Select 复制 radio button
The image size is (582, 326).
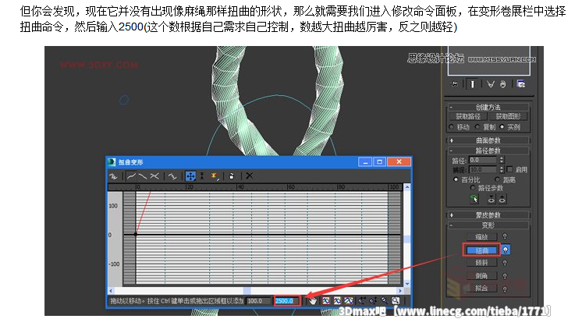pyautogui.click(x=477, y=127)
